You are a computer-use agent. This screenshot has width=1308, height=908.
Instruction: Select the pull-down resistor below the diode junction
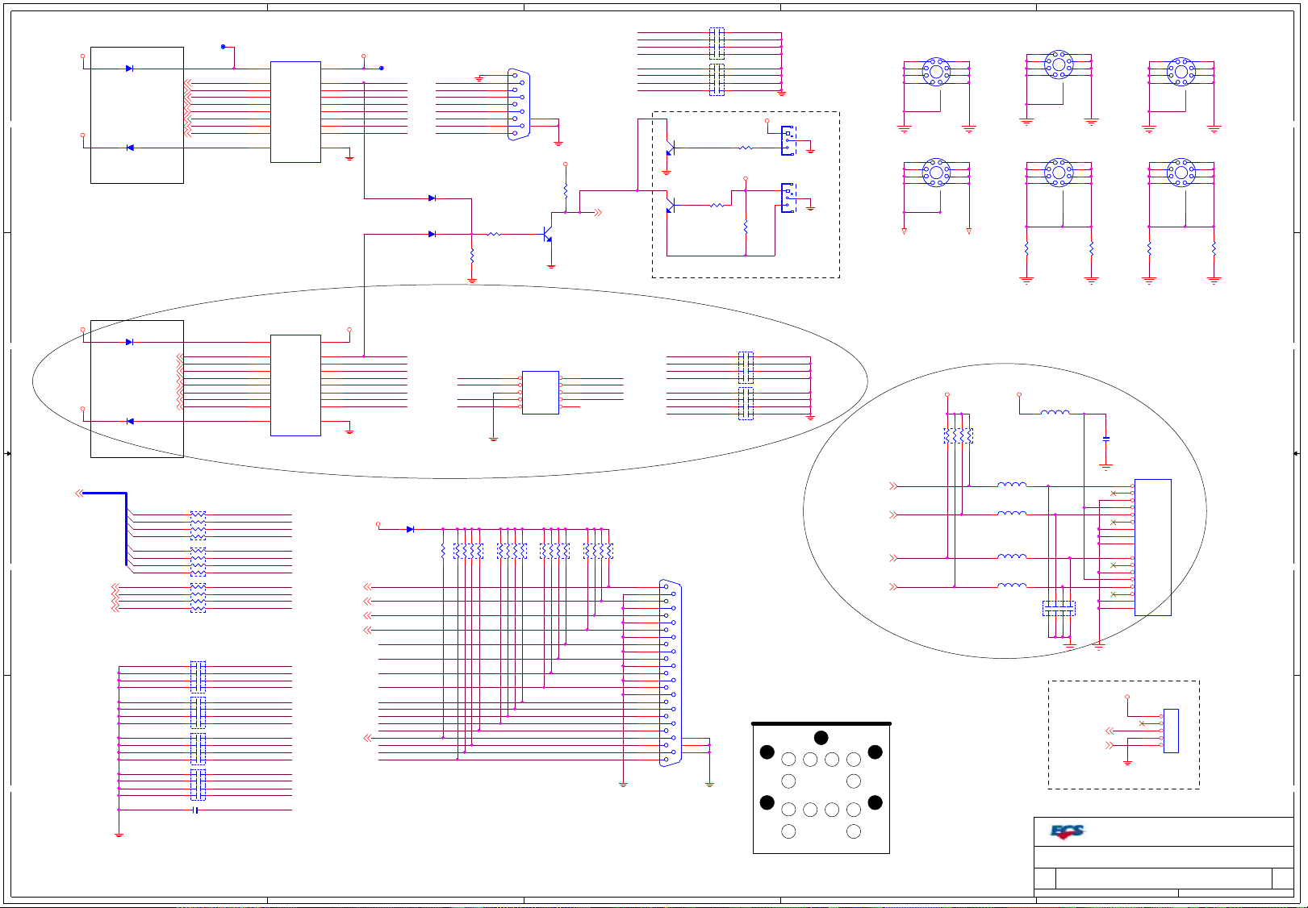(x=472, y=255)
